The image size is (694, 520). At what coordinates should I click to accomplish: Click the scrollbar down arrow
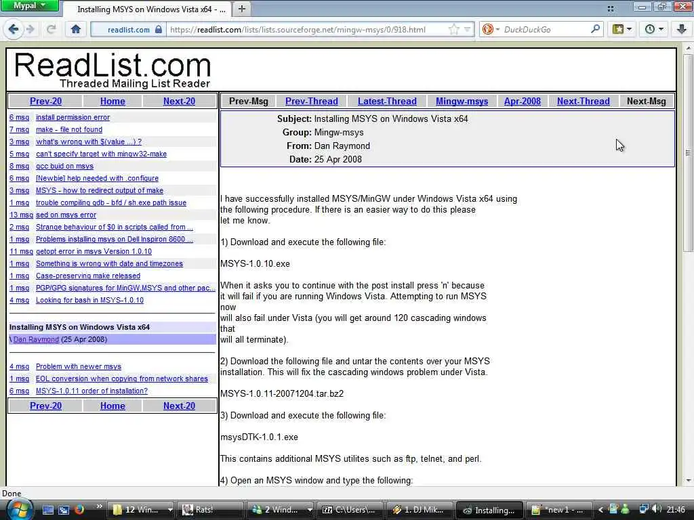[688, 481]
